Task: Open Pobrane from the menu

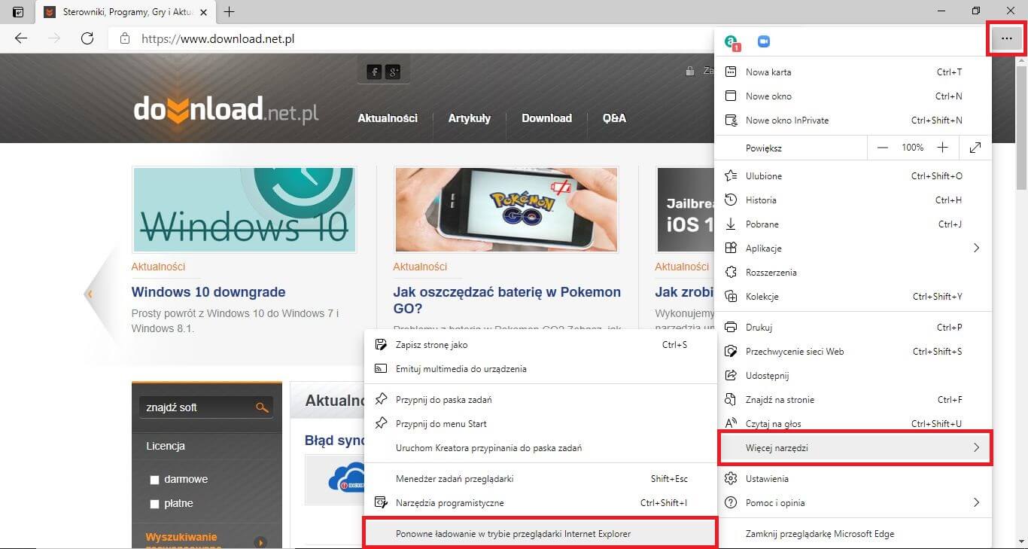Action: pos(853,224)
